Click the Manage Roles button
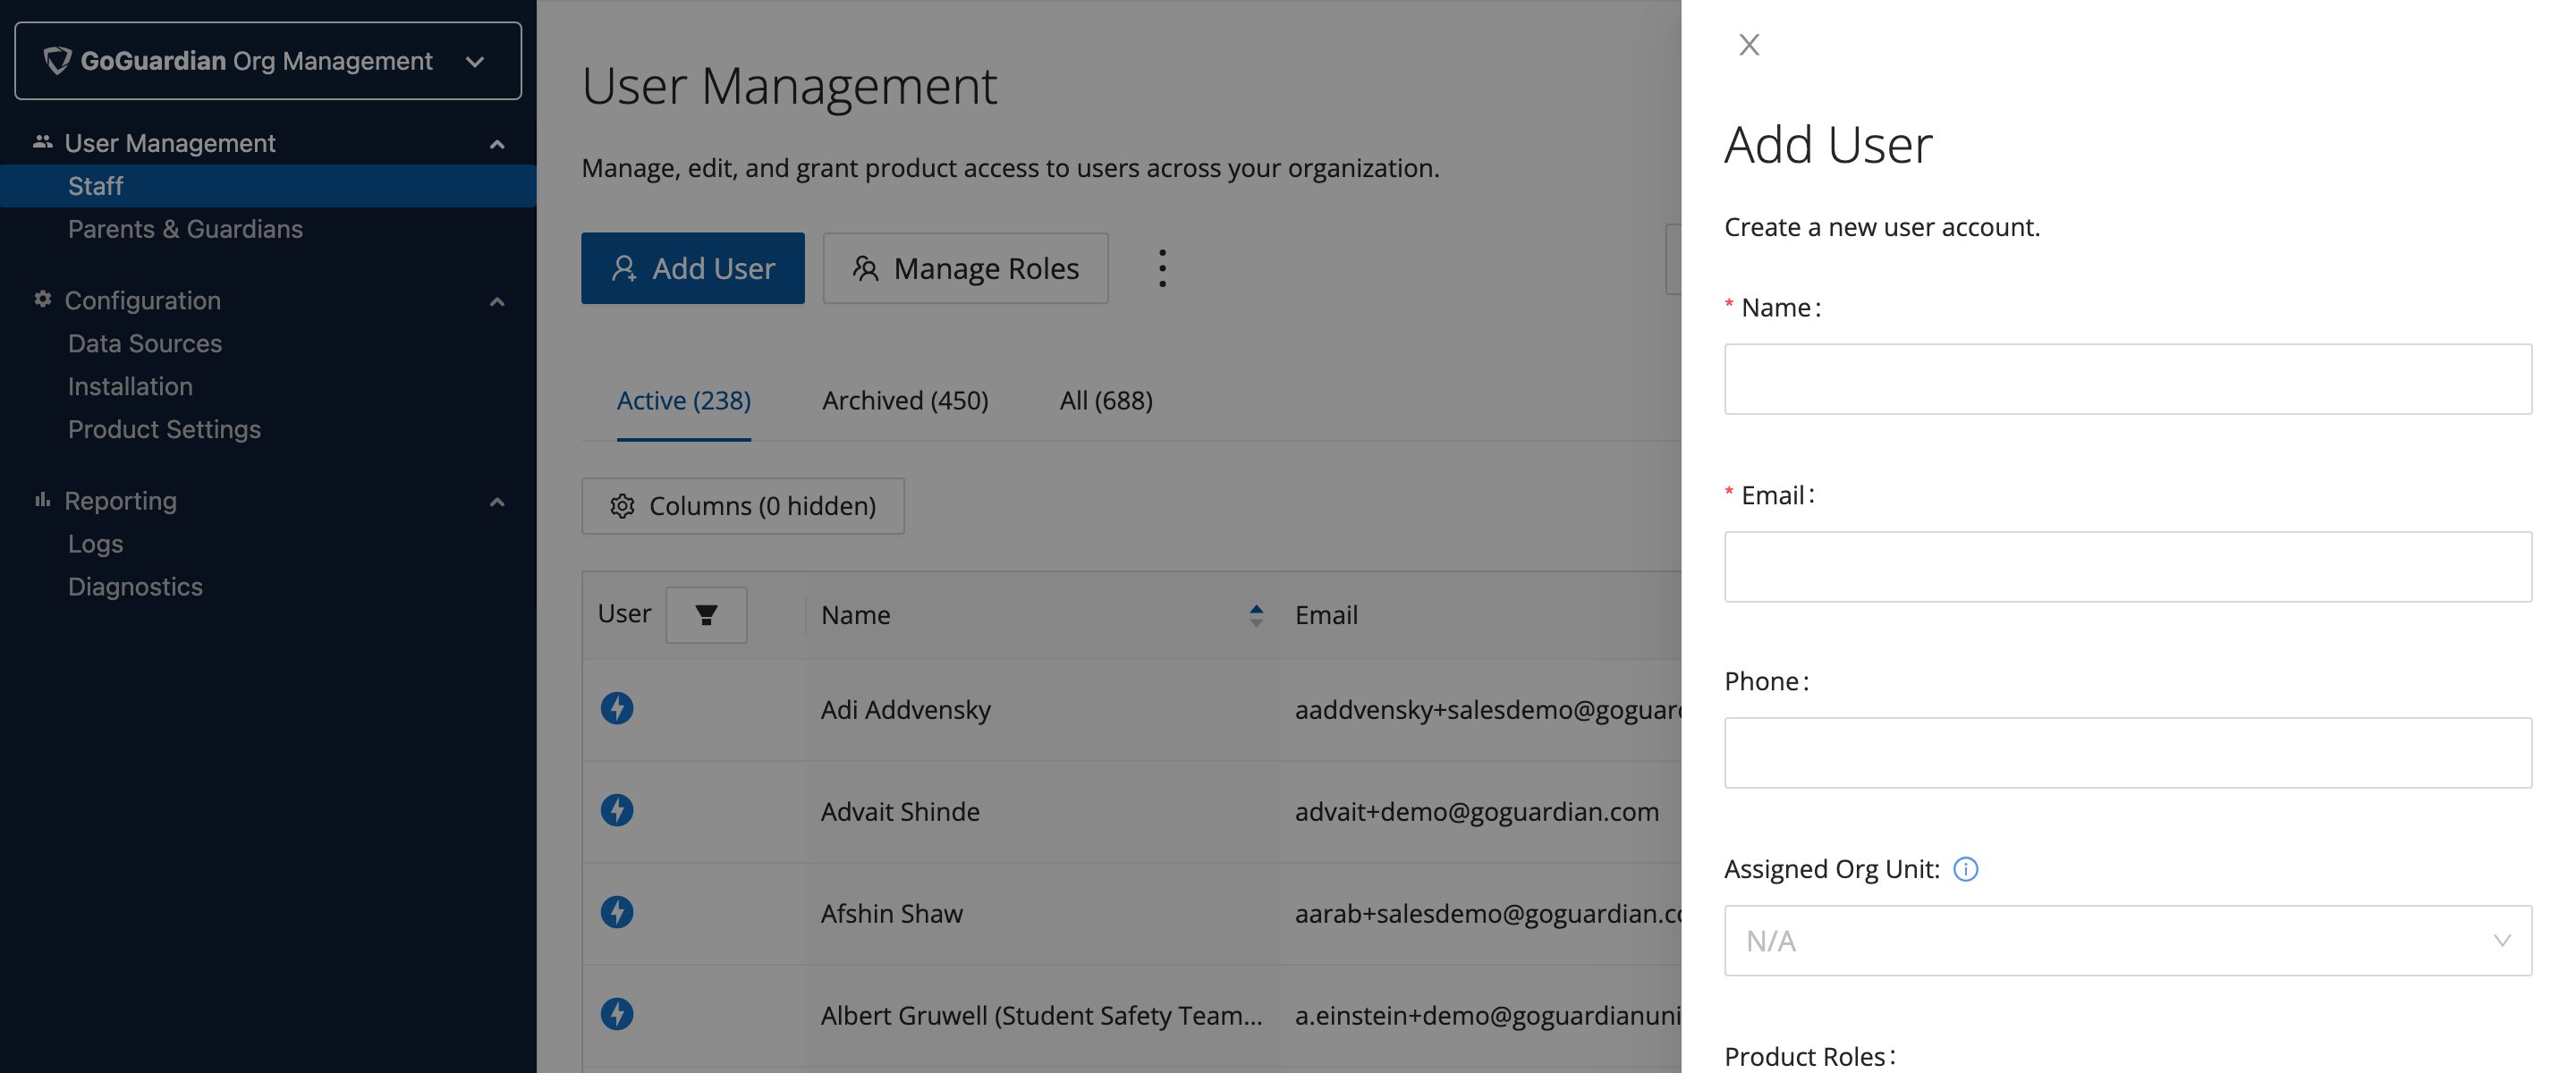This screenshot has height=1073, width=2576. [965, 268]
